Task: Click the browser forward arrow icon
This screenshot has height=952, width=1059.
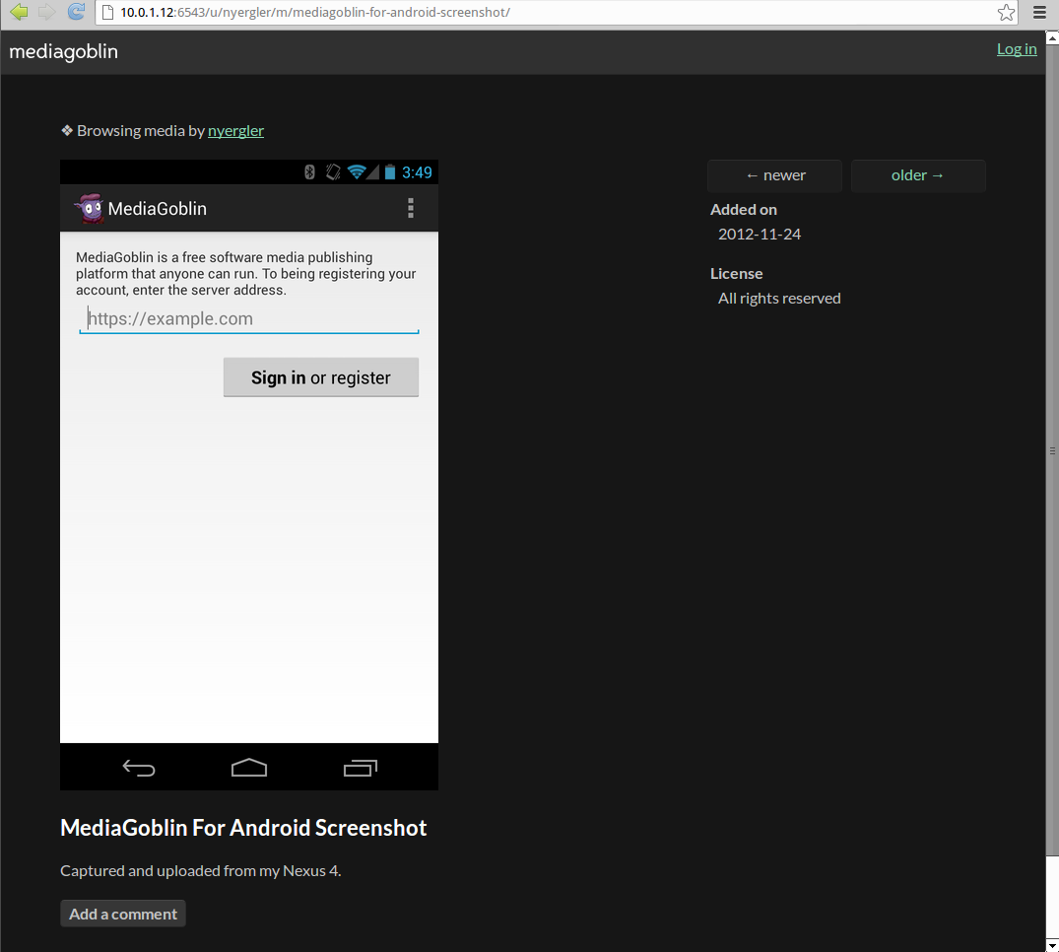Action: coord(46,12)
